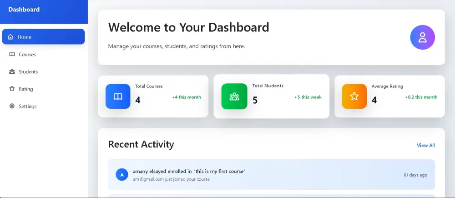
Task: Click the "Welcome to Your Dashboard" heading
Action: 189,27
